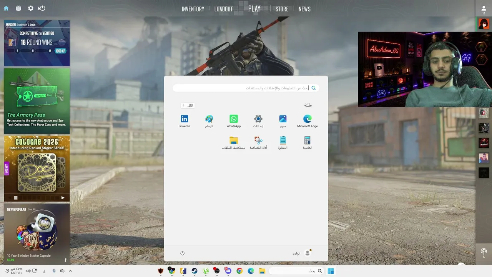Open the volume control in the system tray
The width and height of the screenshot is (492, 277).
click(x=28, y=271)
